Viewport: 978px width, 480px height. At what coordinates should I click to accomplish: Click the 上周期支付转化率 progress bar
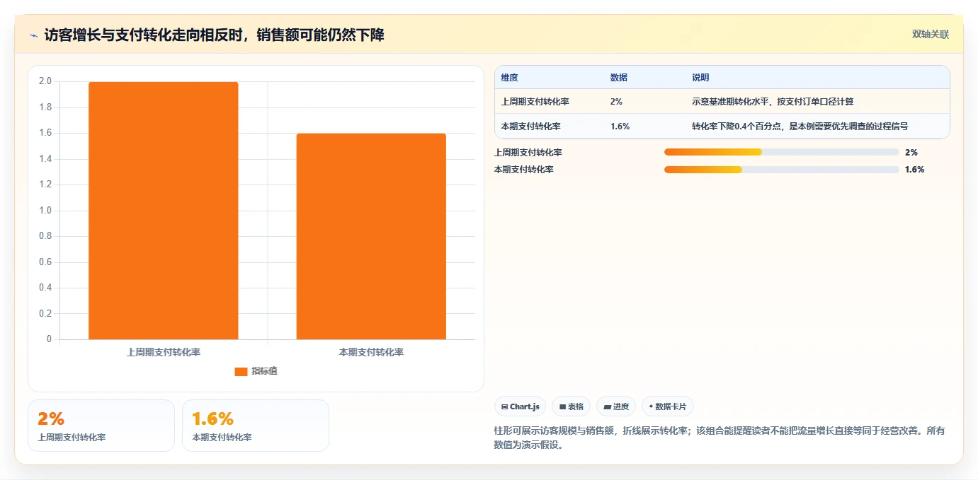tap(782, 152)
